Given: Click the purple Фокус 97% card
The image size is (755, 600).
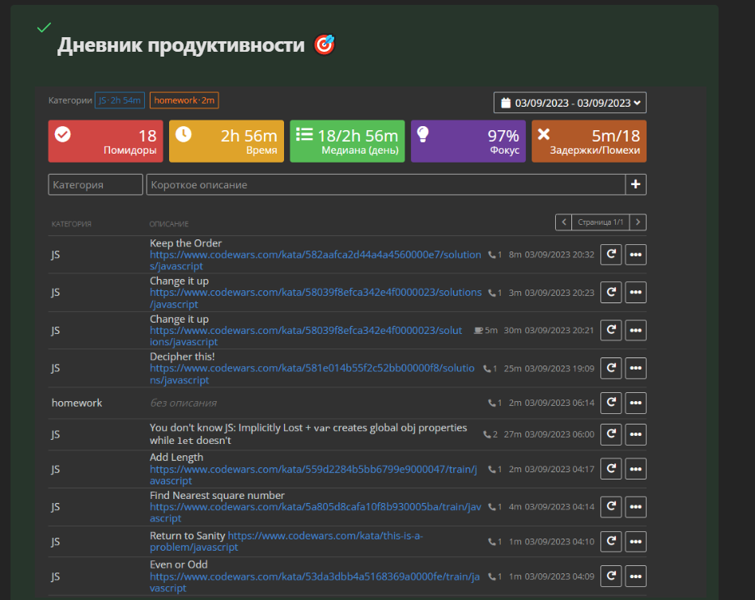Looking at the screenshot, I should point(468,142).
